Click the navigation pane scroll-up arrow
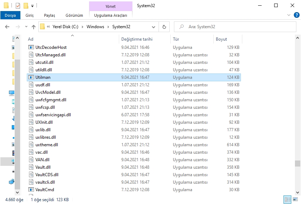 (17, 38)
